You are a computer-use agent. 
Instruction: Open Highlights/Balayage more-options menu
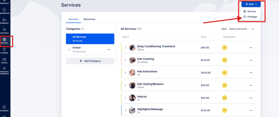251,110
